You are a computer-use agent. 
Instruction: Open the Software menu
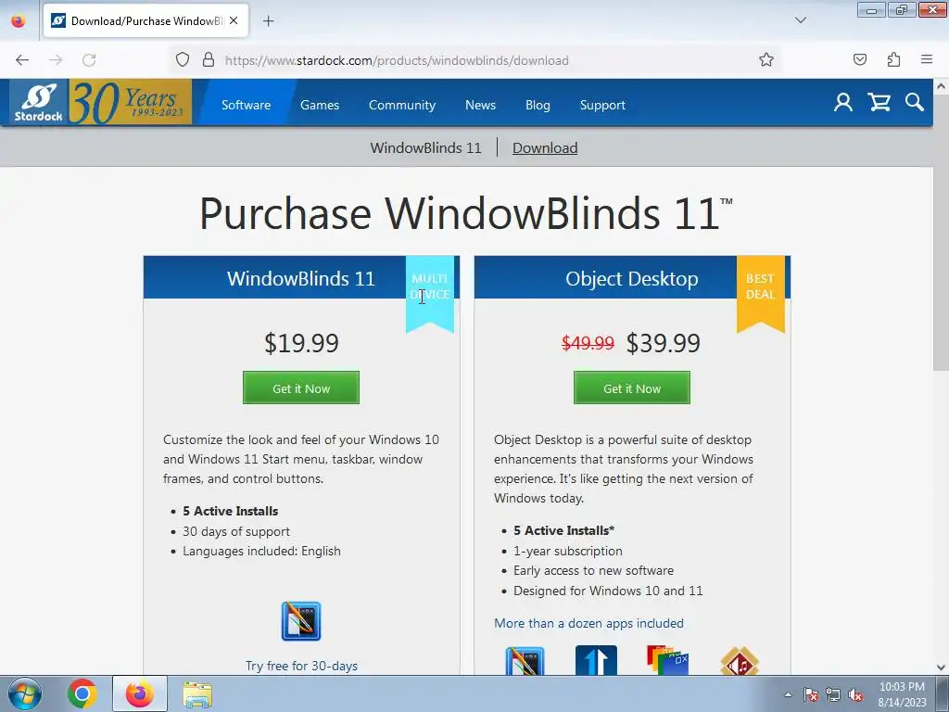pyautogui.click(x=246, y=105)
